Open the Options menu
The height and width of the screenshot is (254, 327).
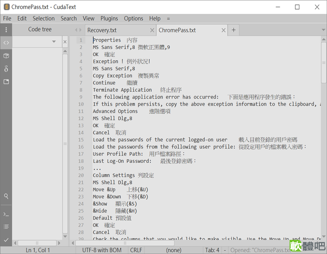pyautogui.click(x=133, y=19)
